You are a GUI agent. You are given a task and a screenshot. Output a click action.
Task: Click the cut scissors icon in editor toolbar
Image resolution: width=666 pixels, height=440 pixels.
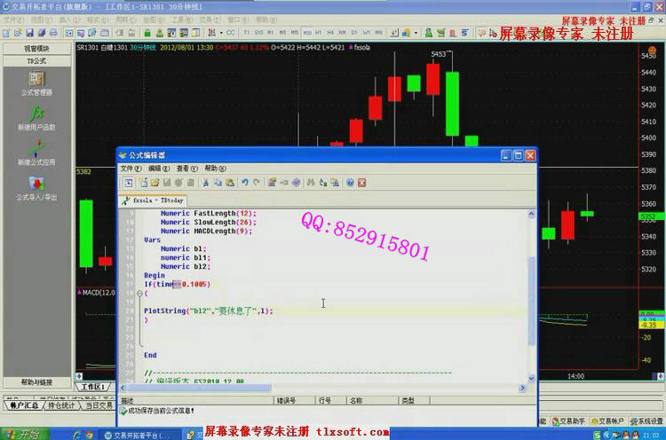(x=206, y=183)
